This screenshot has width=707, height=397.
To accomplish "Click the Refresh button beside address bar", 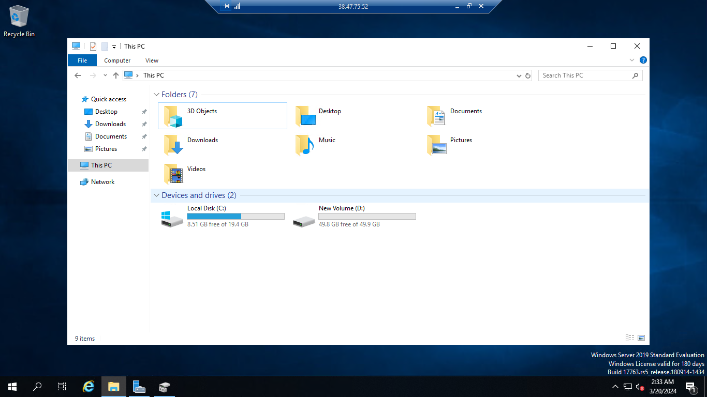I will 527,75.
